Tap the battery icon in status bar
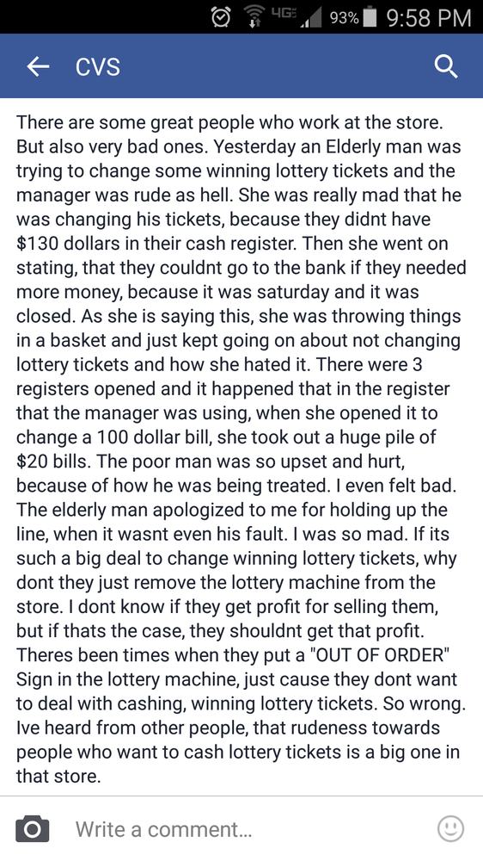 point(370,17)
